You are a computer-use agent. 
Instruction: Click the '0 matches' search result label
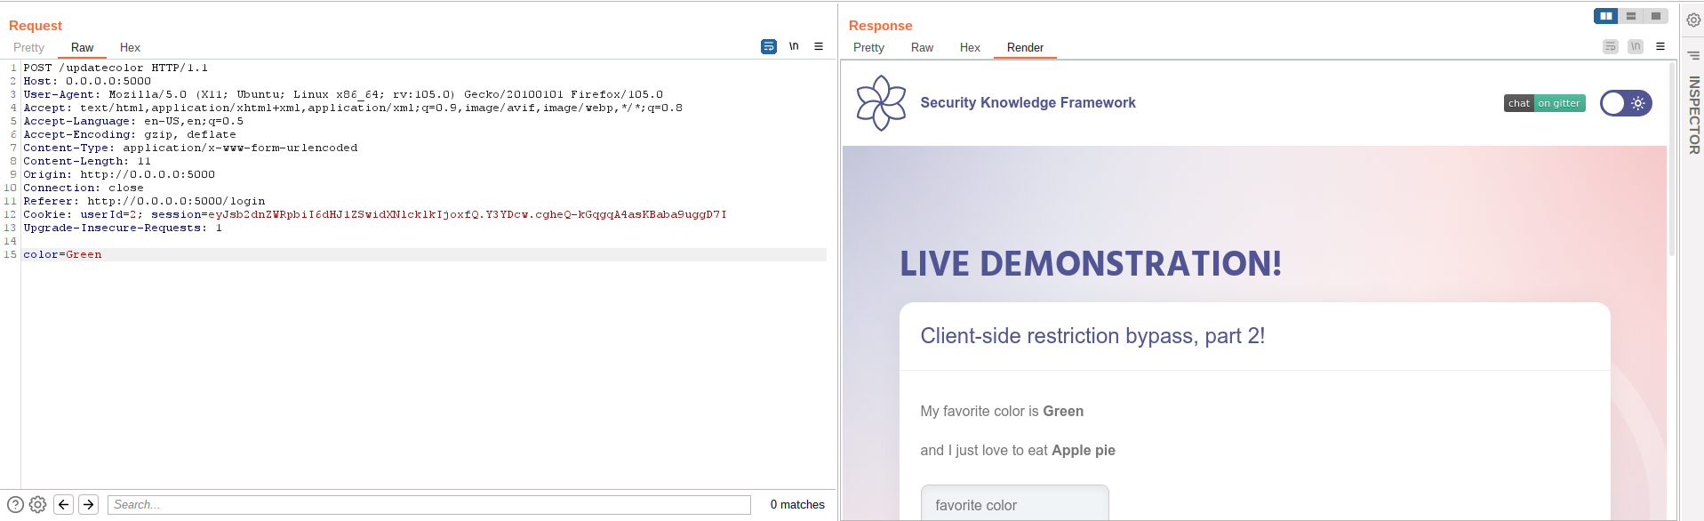pyautogui.click(x=797, y=504)
